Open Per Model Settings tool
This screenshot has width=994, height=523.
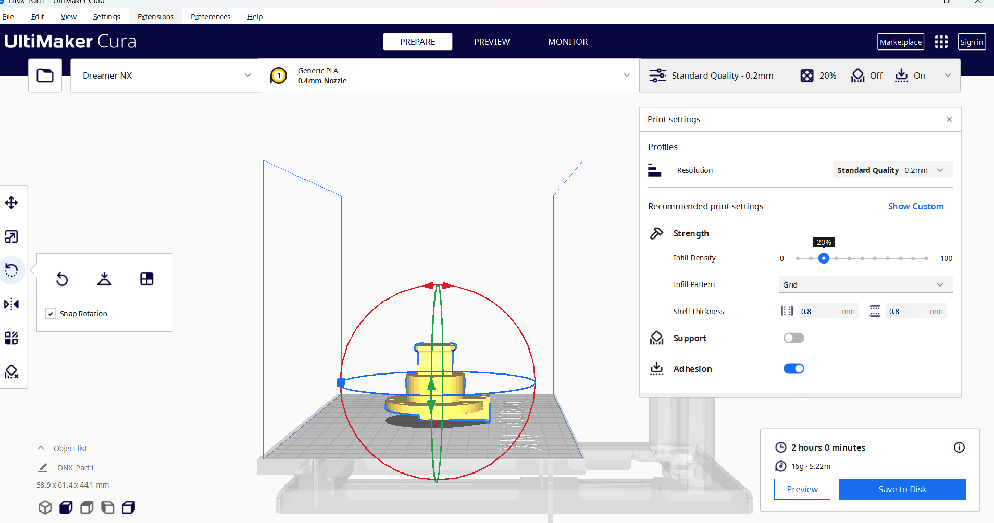tap(11, 338)
